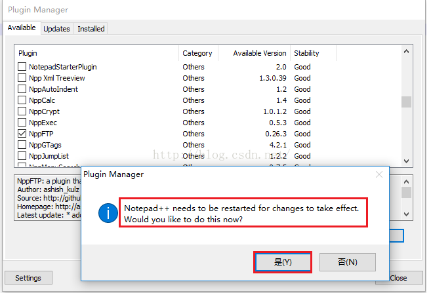
Task: Check the NotepadStarterPlugin checkbox
Action: pos(22,67)
